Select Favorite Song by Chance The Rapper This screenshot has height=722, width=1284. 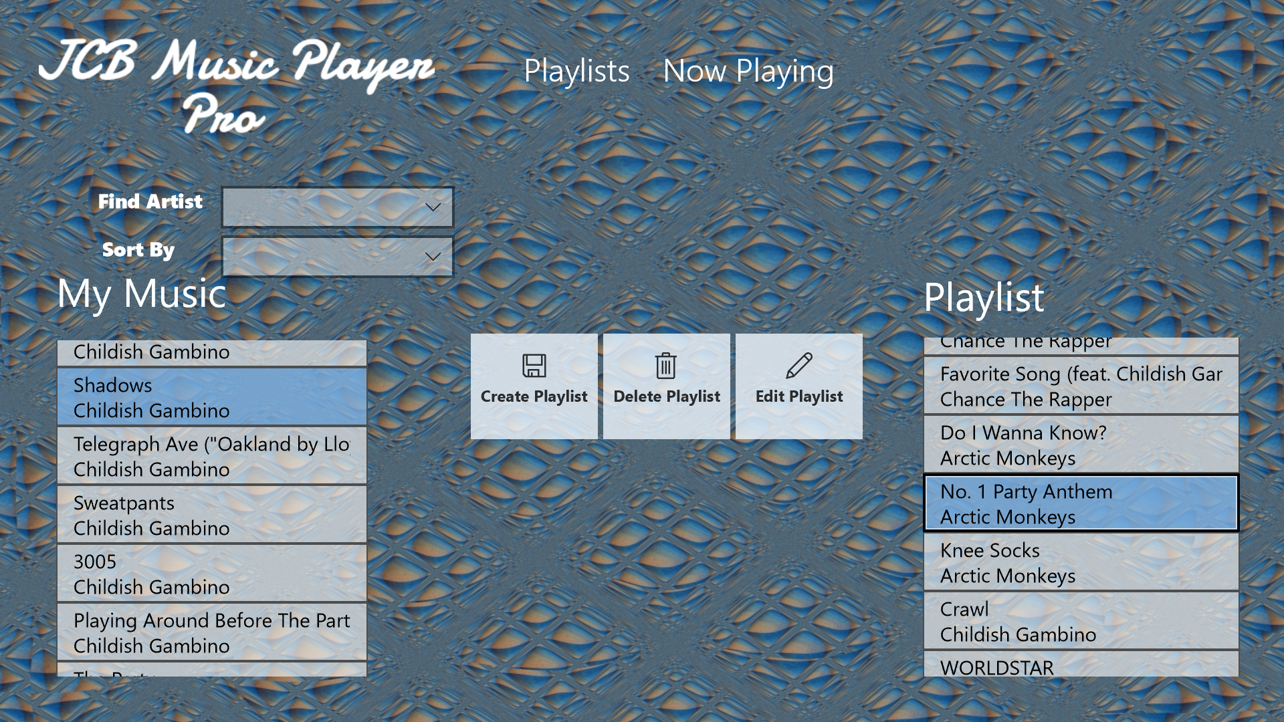coord(1081,386)
